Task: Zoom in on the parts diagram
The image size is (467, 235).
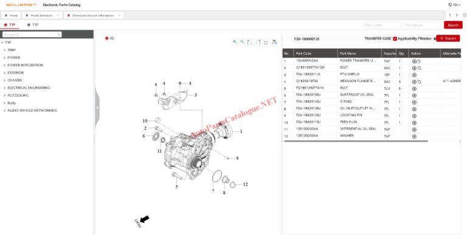Action: (x=235, y=43)
